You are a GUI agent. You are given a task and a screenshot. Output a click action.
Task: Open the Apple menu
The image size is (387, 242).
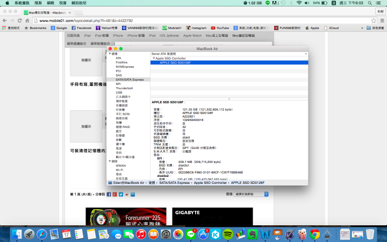(x=7, y=3)
